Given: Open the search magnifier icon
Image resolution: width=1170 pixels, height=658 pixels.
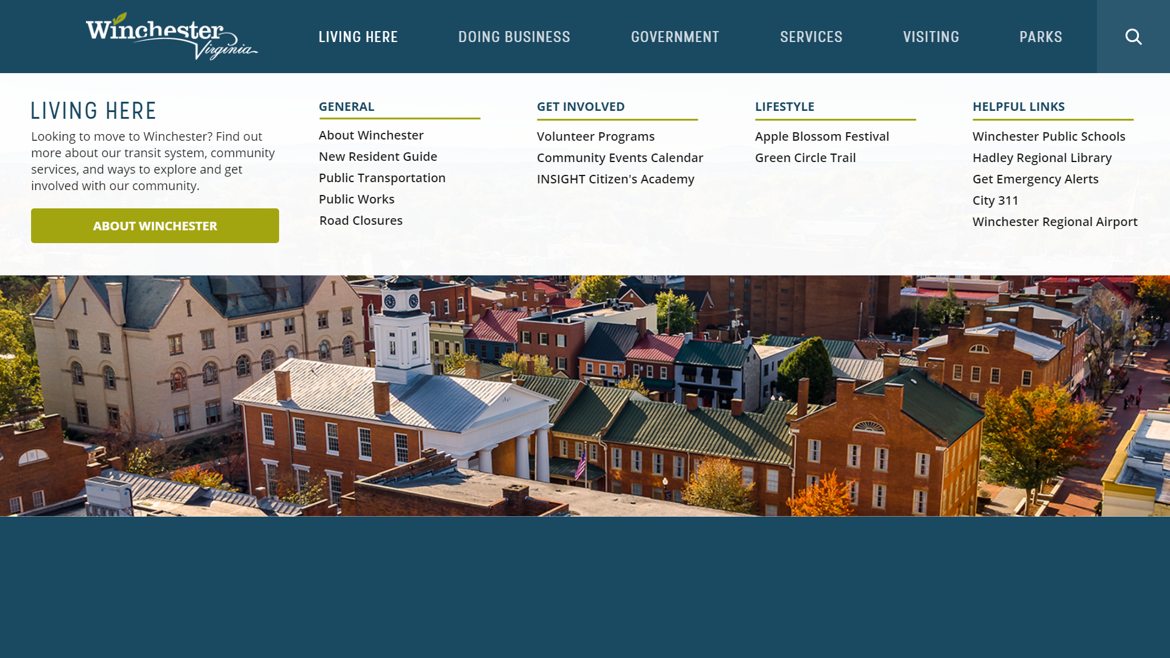Looking at the screenshot, I should pos(1133,37).
